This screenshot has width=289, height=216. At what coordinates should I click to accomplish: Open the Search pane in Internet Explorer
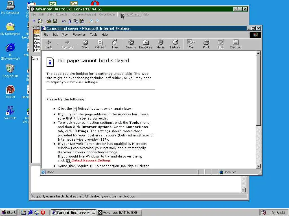tap(131, 44)
